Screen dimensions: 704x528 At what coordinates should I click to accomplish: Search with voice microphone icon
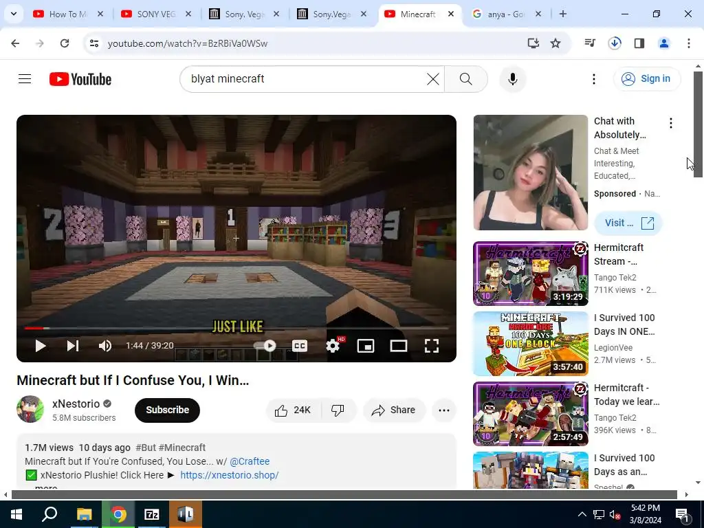(x=513, y=79)
